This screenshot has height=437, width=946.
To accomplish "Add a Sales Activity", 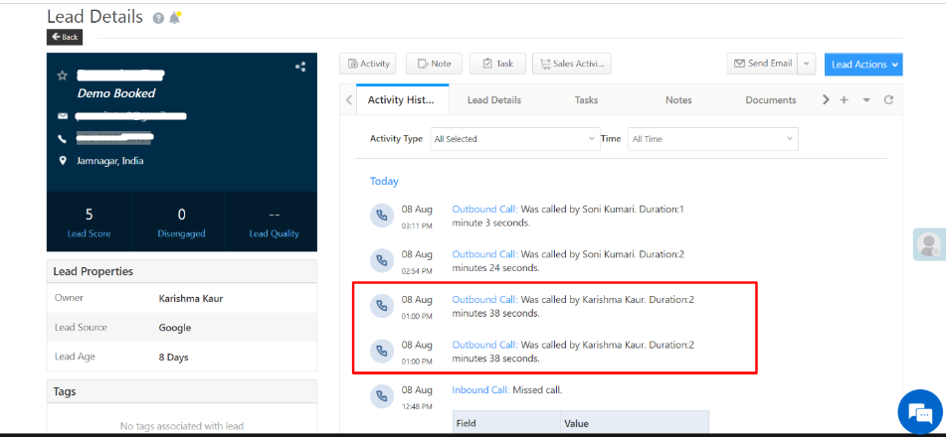I will tap(572, 64).
